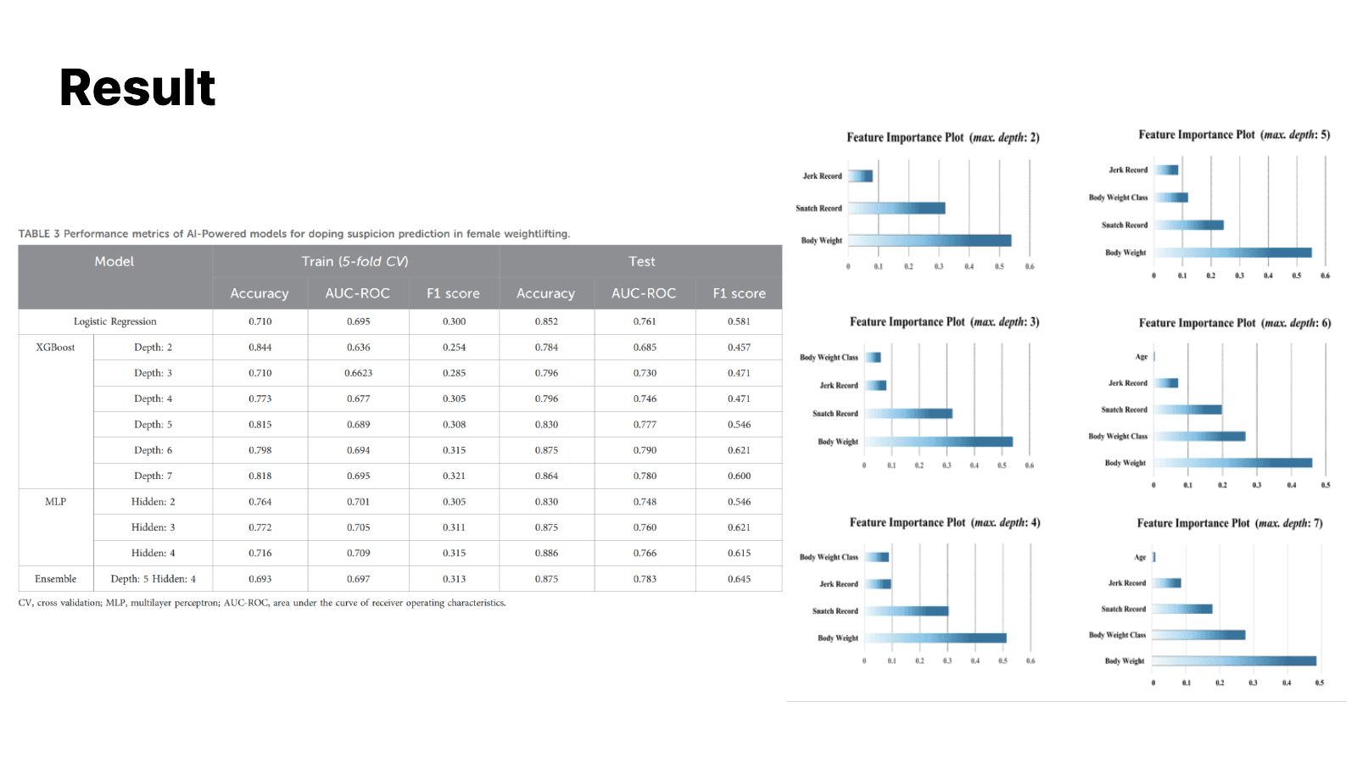Click the 0.581 F1 score cell
The width and height of the screenshot is (1357, 763).
[x=739, y=321]
